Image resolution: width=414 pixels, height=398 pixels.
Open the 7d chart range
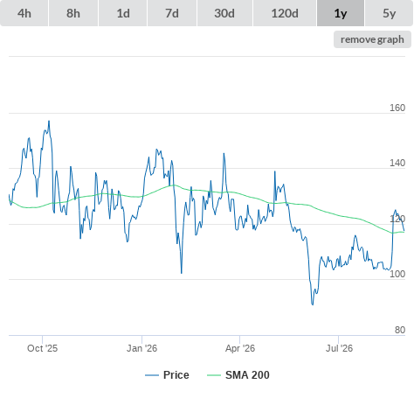pyautogui.click(x=172, y=13)
